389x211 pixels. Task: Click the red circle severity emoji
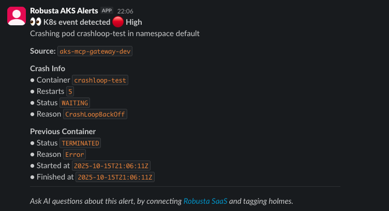click(x=118, y=22)
